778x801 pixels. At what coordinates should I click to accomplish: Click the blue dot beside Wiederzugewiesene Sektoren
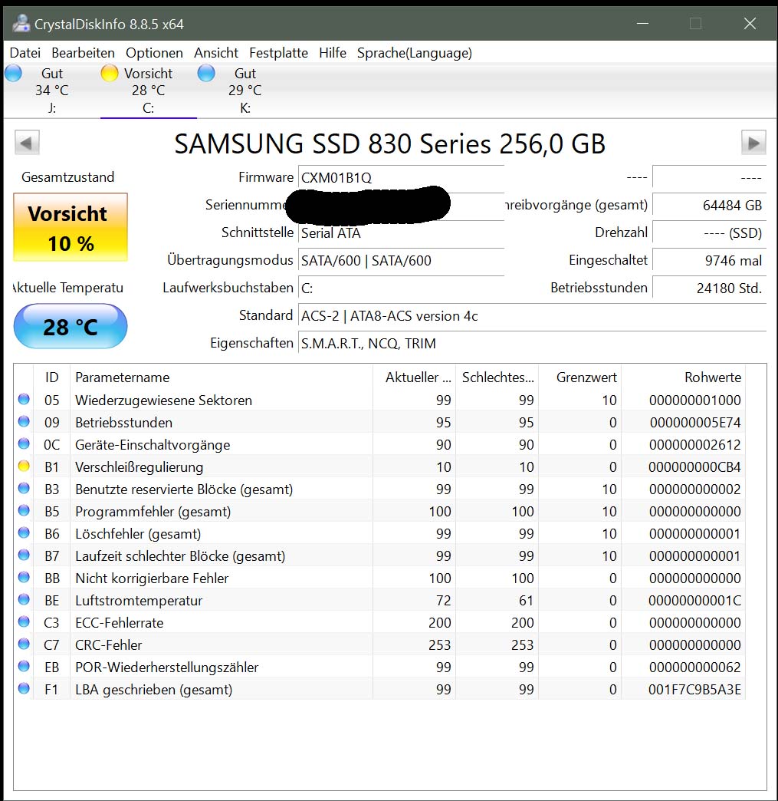click(24, 398)
